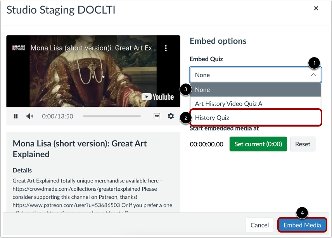Click Great Art Explained channel logo
This screenshot has height=238, width=332.
coord(19,48)
